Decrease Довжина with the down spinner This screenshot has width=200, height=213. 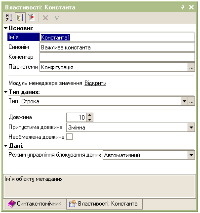click(89, 120)
